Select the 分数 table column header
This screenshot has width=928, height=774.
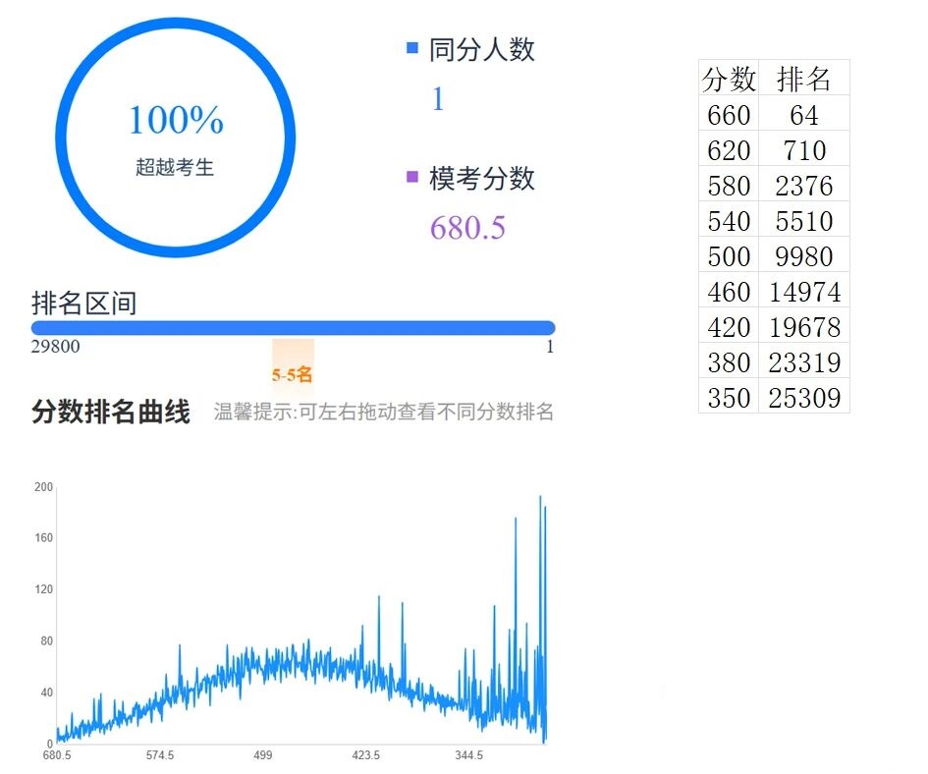pyautogui.click(x=729, y=79)
